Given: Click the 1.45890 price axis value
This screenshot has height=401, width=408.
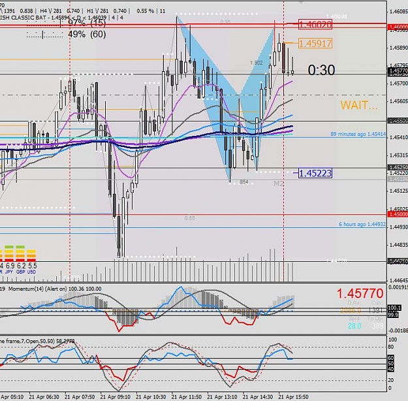Looking at the screenshot, I should (x=399, y=48).
